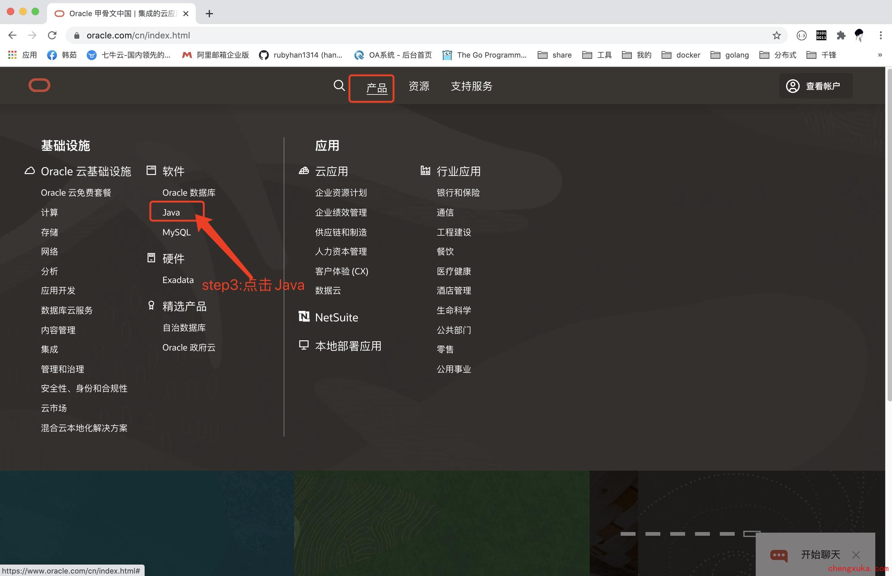Screen dimensions: 892x576
Task: Open the 千锋 bookmarks folder
Action: pos(821,55)
